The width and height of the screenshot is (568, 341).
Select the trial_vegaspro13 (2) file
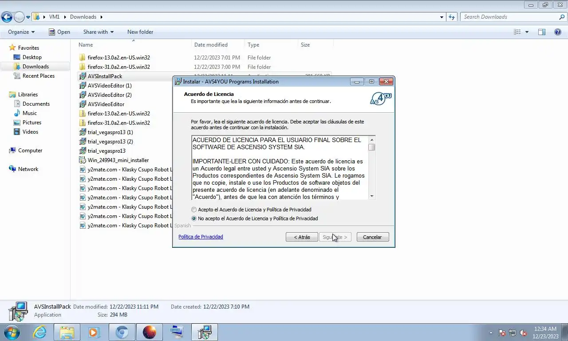[110, 142]
